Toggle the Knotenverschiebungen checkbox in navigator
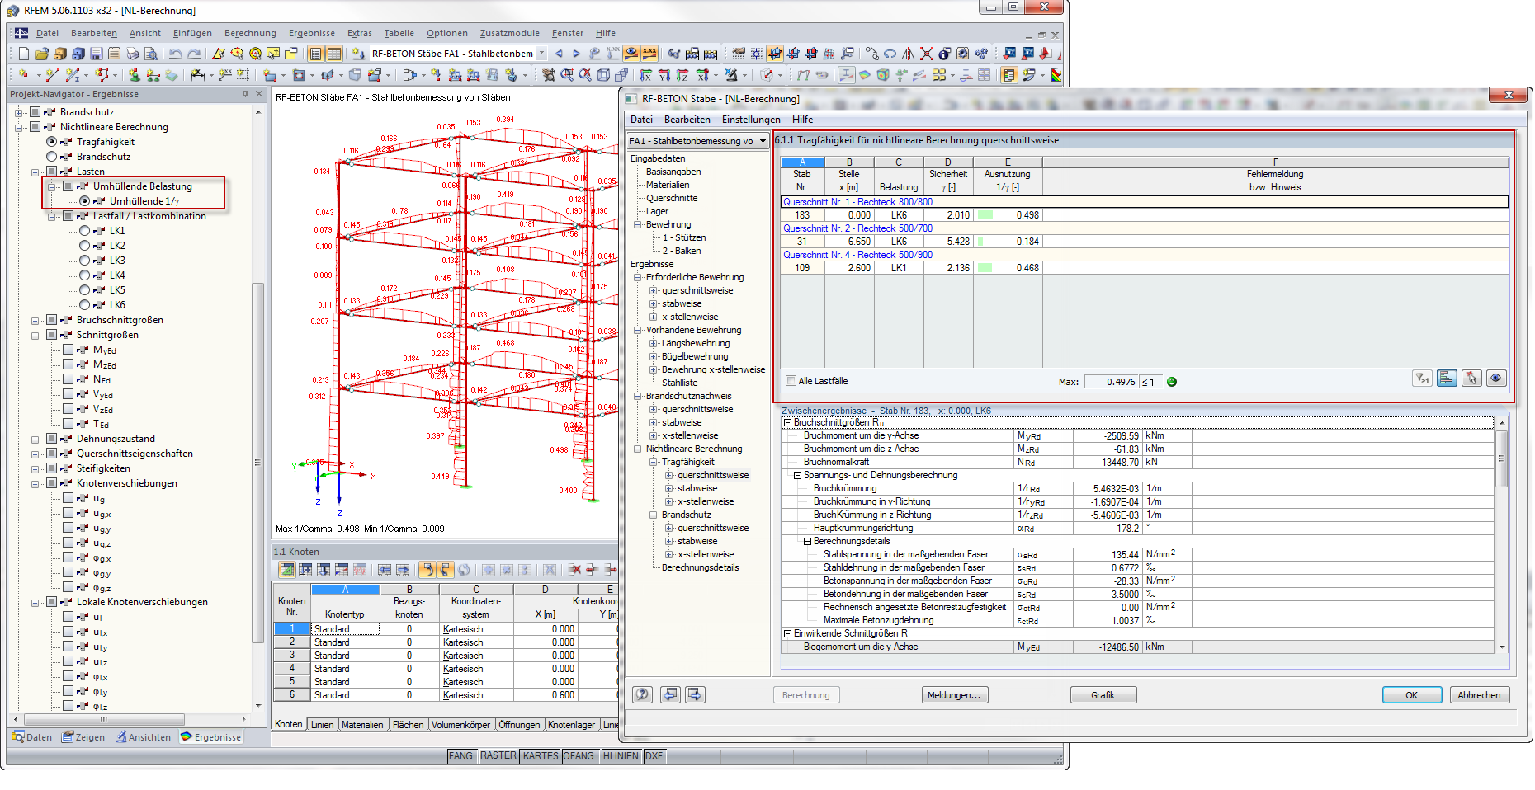Screen dimensions: 1535x790 point(52,483)
